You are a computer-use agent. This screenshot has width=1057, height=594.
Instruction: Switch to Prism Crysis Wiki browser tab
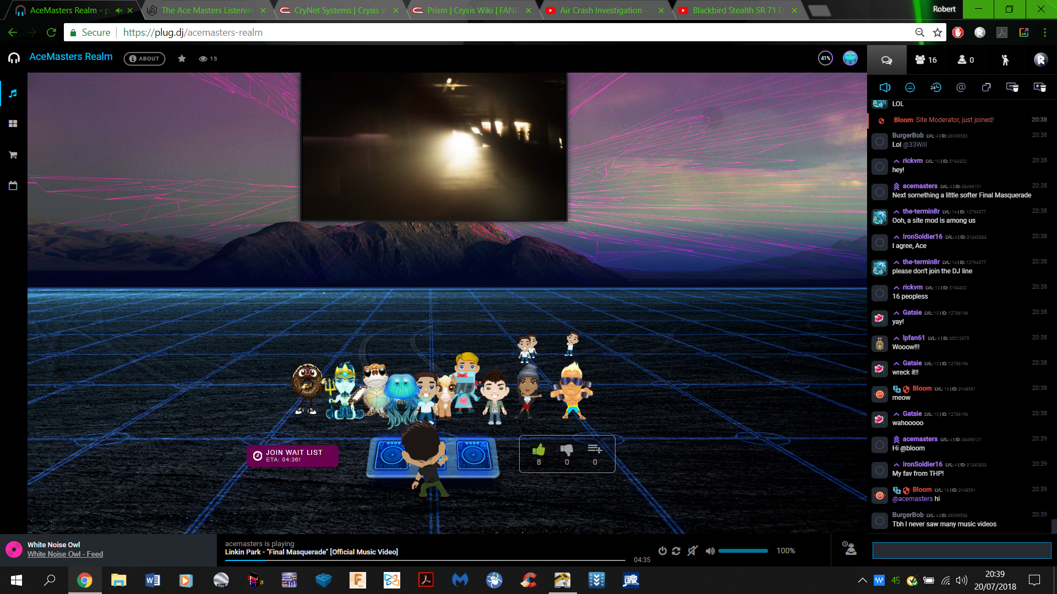click(472, 10)
